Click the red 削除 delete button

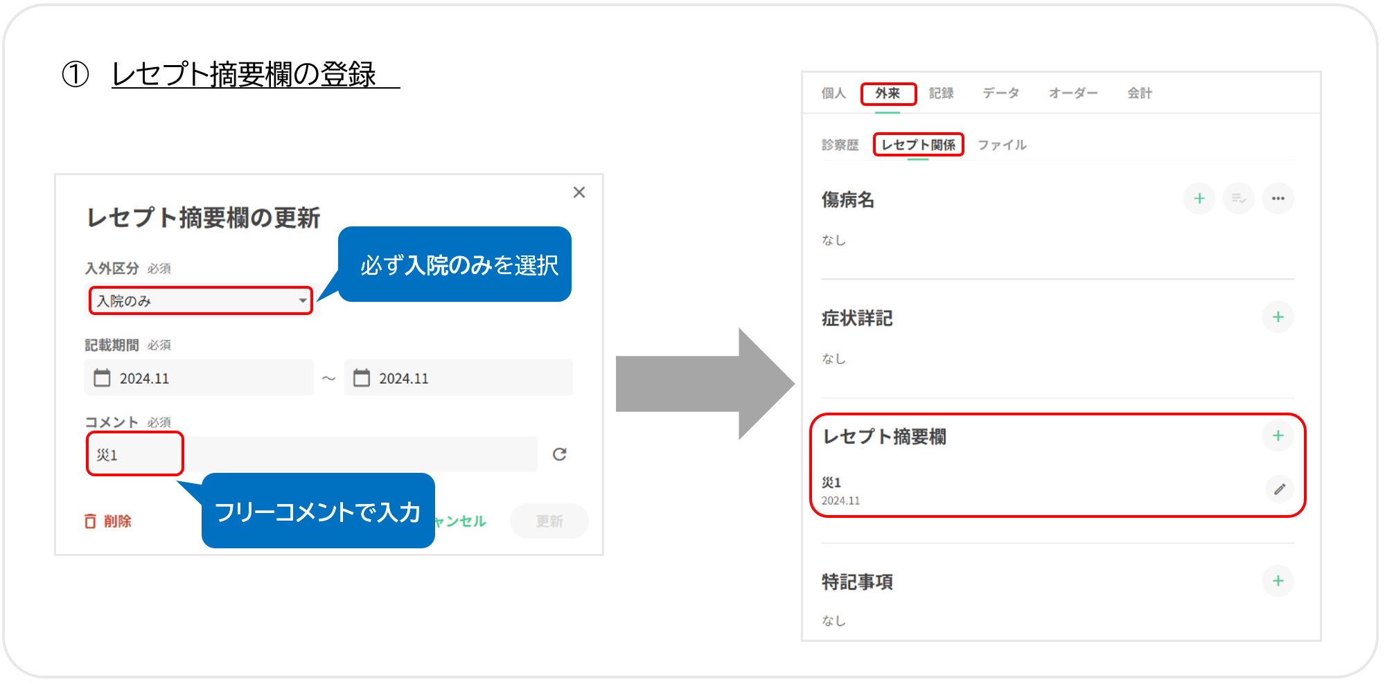[x=107, y=521]
